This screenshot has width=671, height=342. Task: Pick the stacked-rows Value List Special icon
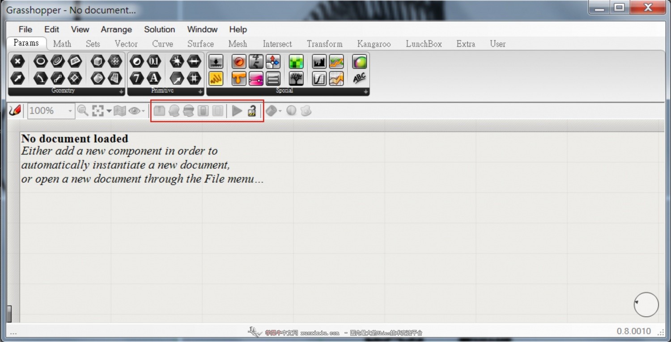pyautogui.click(x=273, y=78)
